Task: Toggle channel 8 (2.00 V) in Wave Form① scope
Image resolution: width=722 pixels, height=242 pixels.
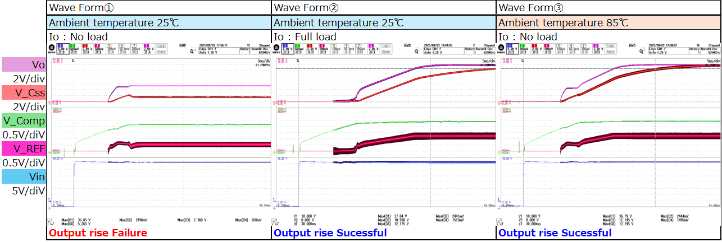Action: coord(148,49)
